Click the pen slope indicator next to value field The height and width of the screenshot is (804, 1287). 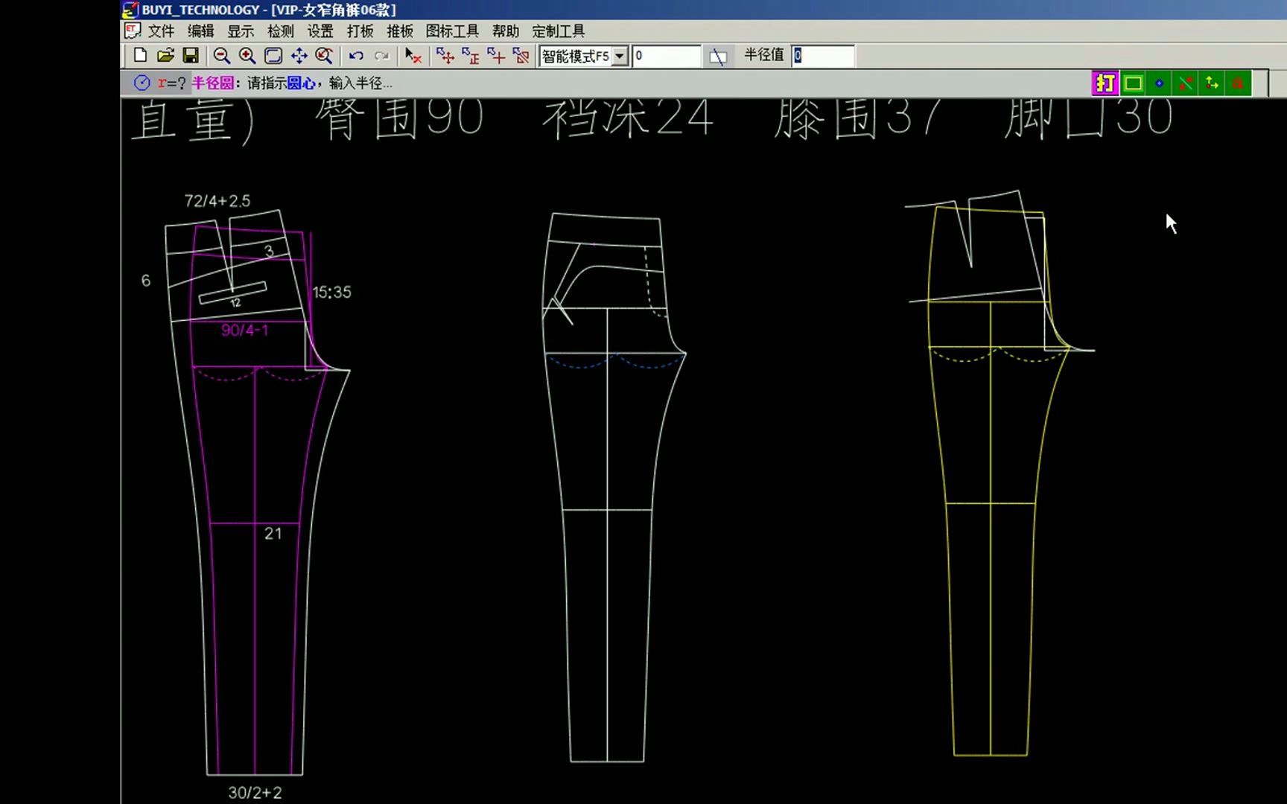719,55
